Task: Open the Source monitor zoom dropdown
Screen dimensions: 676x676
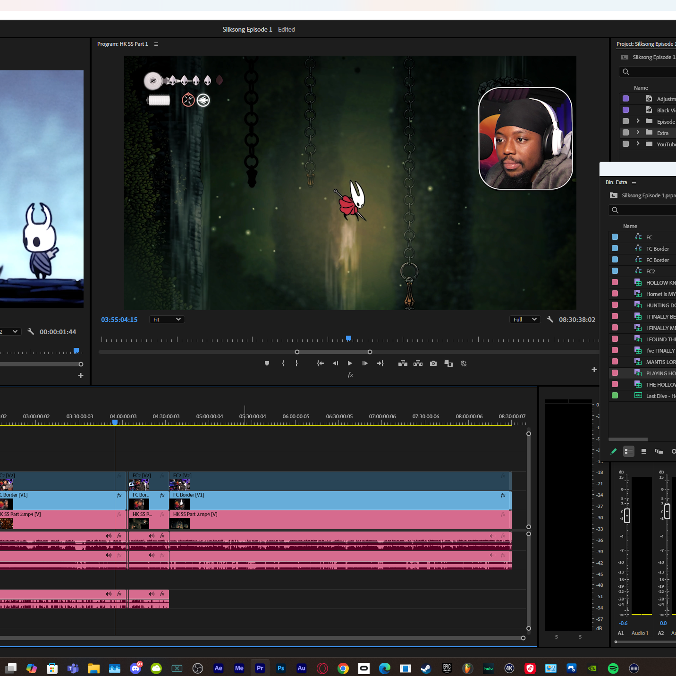Action: [x=10, y=332]
